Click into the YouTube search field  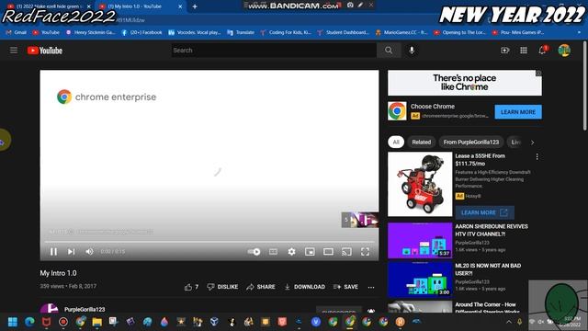(274, 51)
